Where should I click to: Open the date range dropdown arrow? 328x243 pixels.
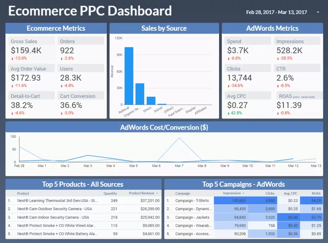(318, 12)
